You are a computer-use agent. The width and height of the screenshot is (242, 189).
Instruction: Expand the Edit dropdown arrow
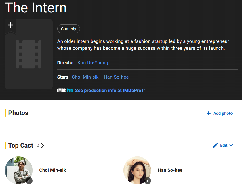231,145
